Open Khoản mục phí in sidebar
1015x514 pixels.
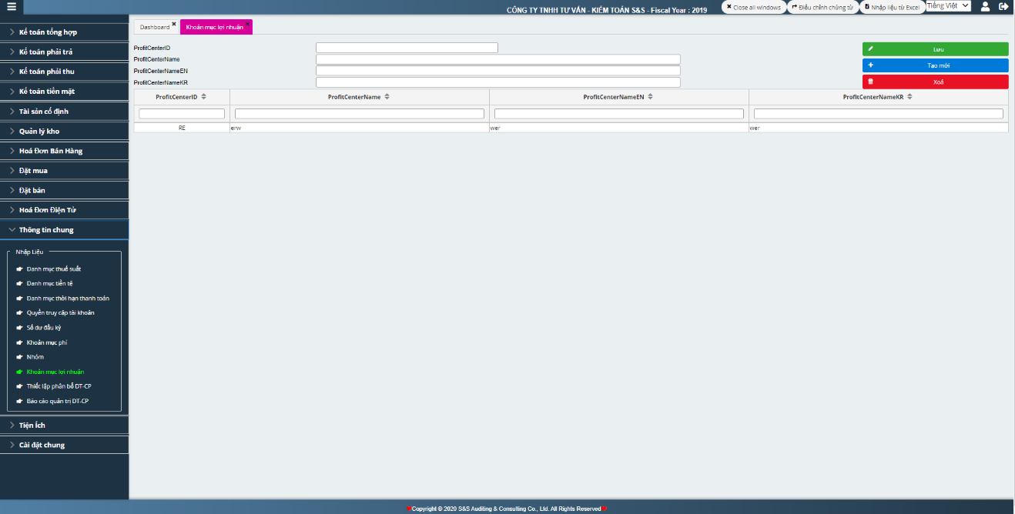coord(47,342)
